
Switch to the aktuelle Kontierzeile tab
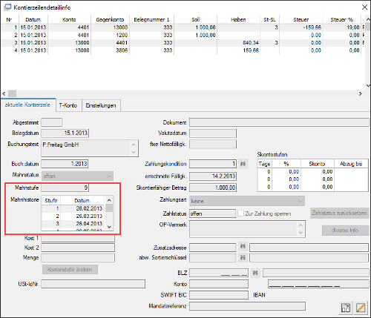pyautogui.click(x=27, y=105)
